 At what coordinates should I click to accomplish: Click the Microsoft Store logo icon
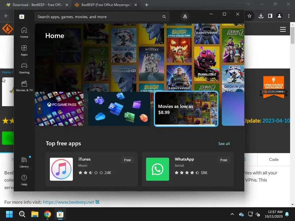pyautogui.click(x=22, y=16)
